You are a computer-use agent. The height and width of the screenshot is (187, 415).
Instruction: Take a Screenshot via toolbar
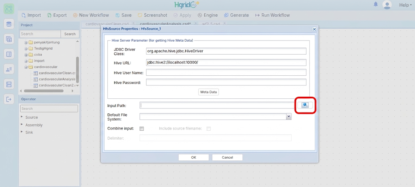tap(152, 15)
